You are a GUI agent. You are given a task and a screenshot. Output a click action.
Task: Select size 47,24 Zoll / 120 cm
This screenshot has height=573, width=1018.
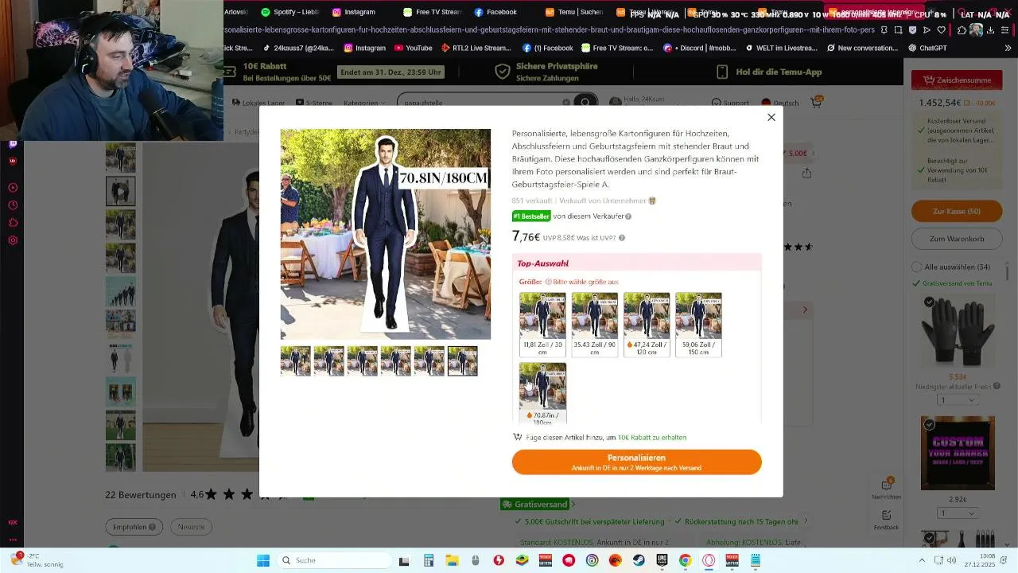tap(646, 324)
